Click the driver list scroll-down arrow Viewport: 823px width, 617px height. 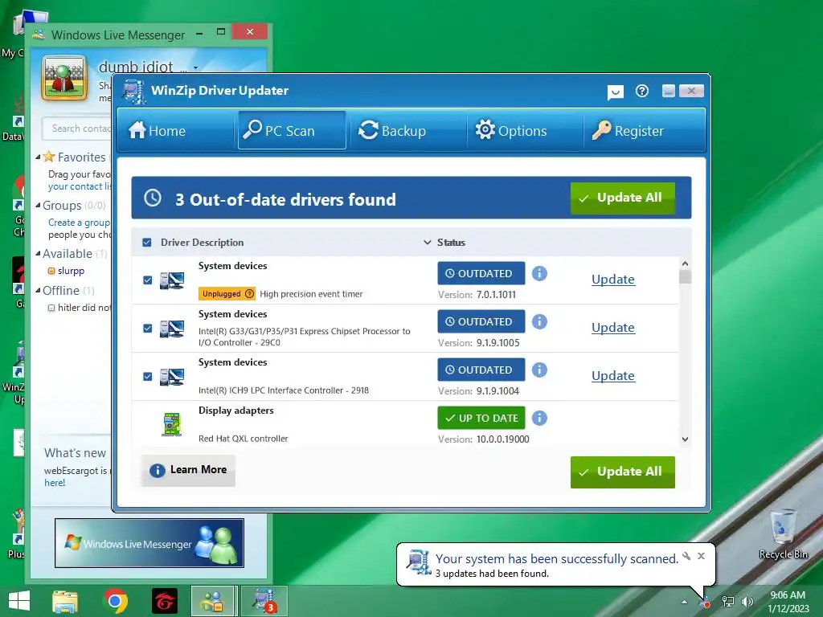point(685,439)
